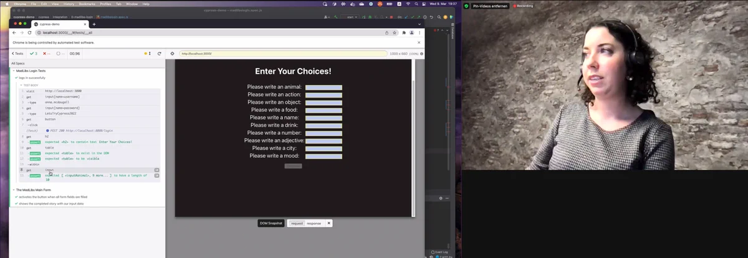Click the animal input field
Viewport: 748px width, 258px height.
click(324, 87)
